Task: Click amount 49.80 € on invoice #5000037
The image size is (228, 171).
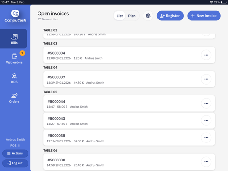Action: (78, 83)
